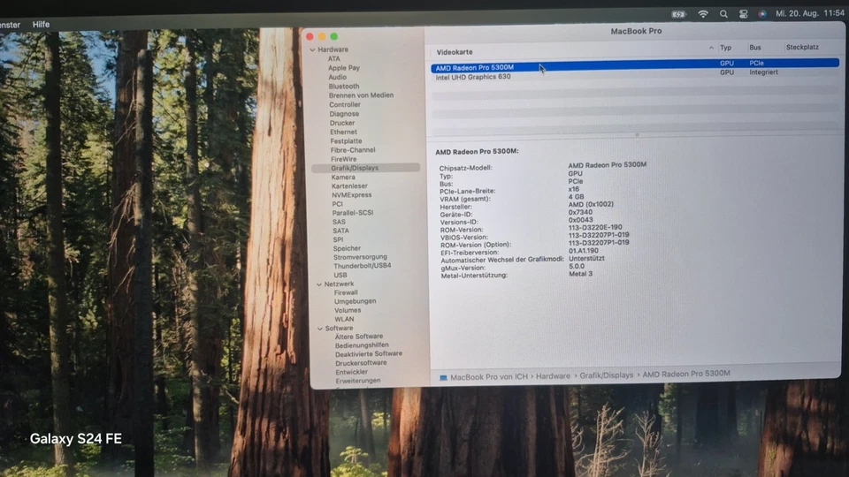Click the VRAM value 4 GB

pyautogui.click(x=576, y=197)
